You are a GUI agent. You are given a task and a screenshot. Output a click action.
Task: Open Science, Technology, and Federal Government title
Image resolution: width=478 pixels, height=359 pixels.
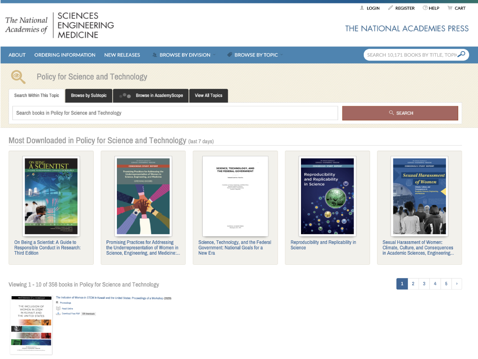point(235,248)
